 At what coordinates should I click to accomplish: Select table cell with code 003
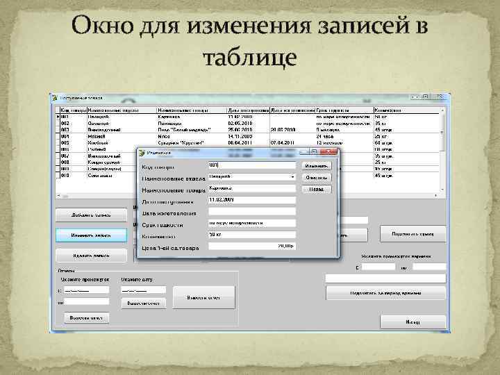[74, 130]
